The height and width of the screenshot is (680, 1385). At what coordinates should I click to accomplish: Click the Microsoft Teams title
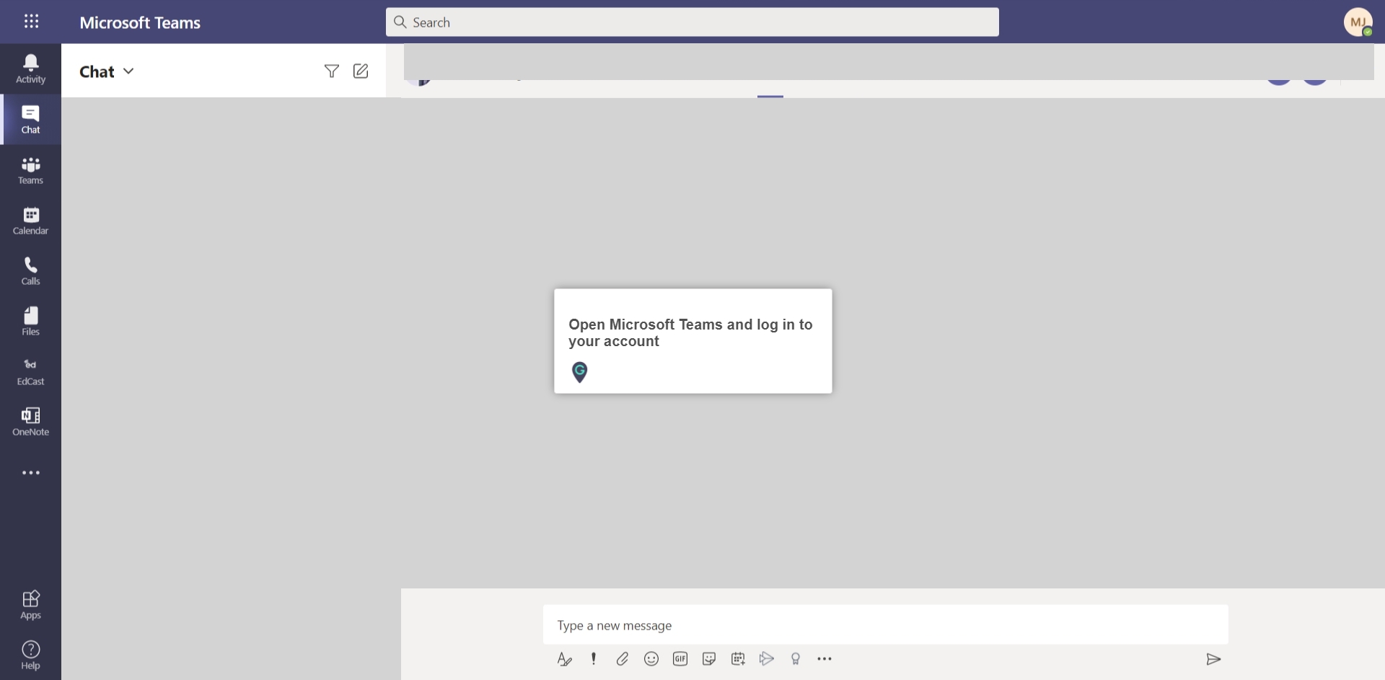(140, 22)
